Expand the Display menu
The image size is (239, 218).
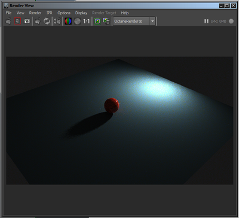(81, 13)
